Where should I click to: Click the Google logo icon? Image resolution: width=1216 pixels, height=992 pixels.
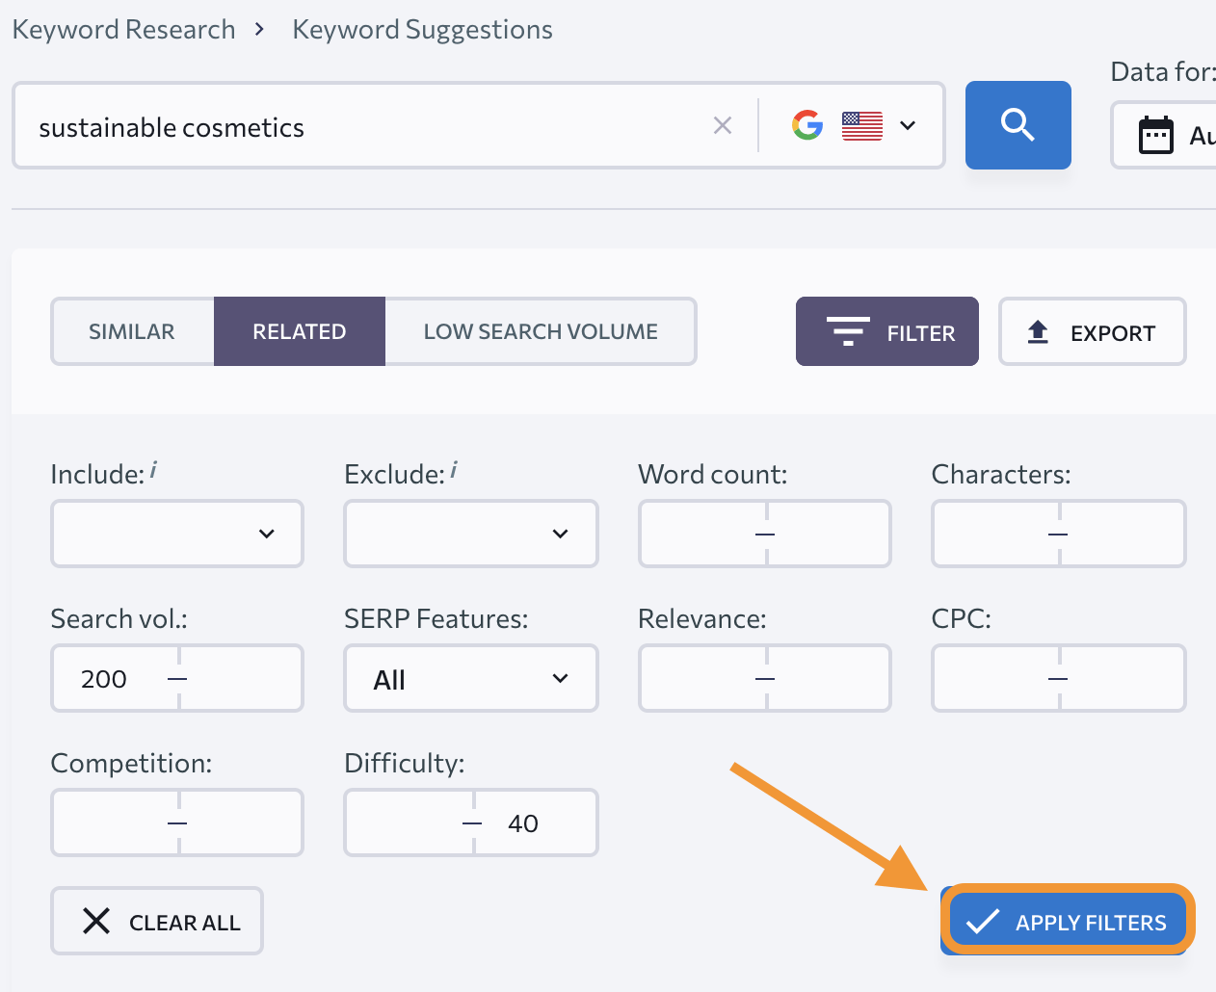pos(807,125)
